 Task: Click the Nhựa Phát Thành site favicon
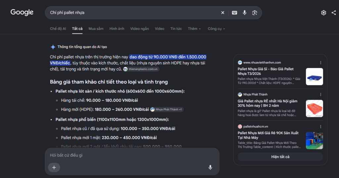(240, 94)
